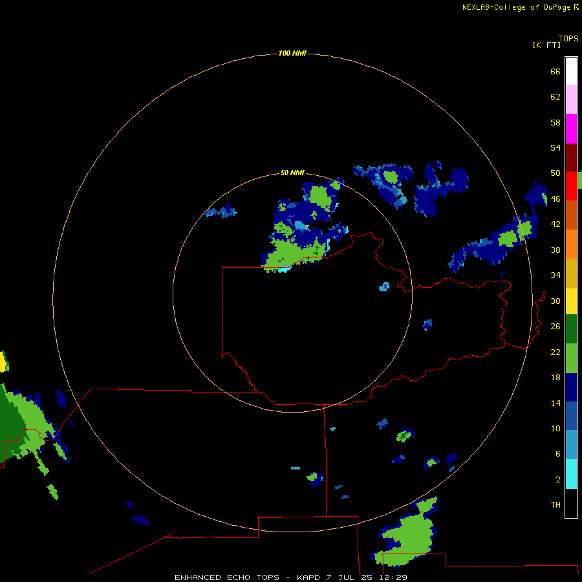Image resolution: width=582 pixels, height=582 pixels.
Task: Click the yellow echo at left edge
Action: tap(3, 362)
